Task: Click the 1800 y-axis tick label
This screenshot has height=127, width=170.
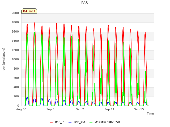Action: tap(15, 22)
